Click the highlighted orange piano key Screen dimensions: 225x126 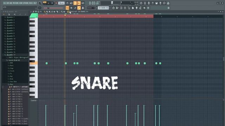pyautogui.click(x=34, y=63)
